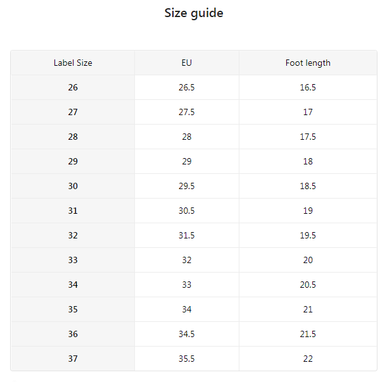This screenshot has width=387, height=382.
Task: Click the EU column header
Action: coord(186,63)
